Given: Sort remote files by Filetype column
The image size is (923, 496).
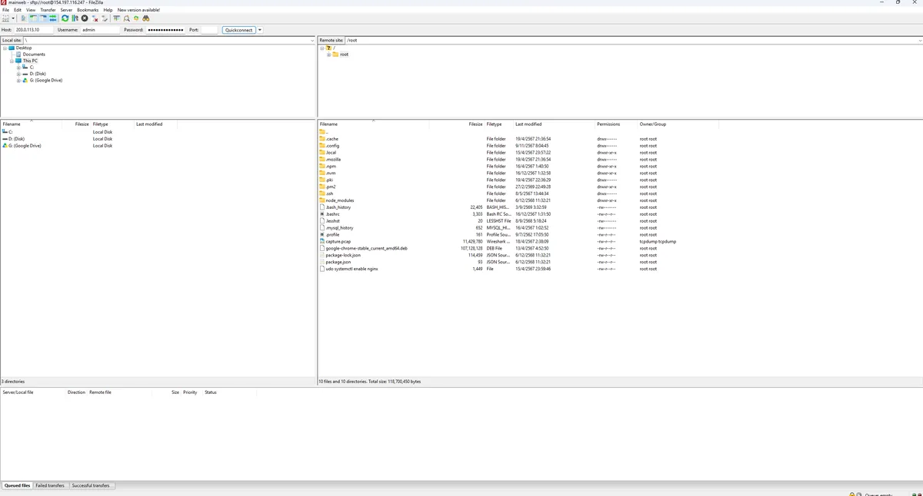Looking at the screenshot, I should click(x=494, y=124).
